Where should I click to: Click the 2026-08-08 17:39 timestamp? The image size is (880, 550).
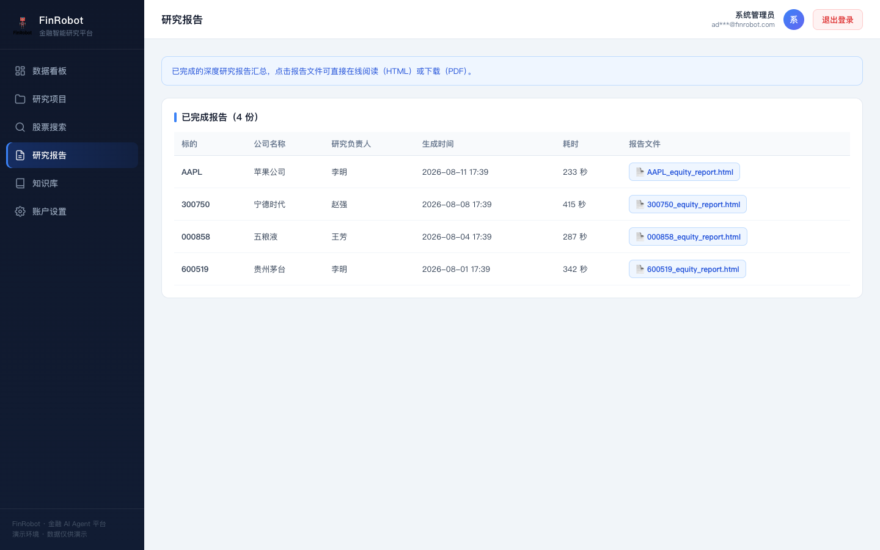(x=457, y=204)
